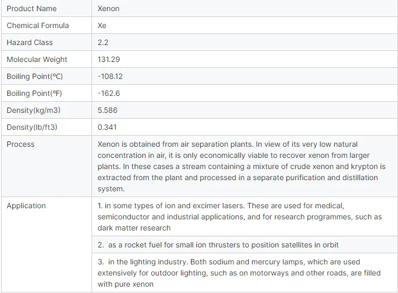Select the 2.2 hazard class value
This screenshot has height=293, width=398.
(x=103, y=42)
